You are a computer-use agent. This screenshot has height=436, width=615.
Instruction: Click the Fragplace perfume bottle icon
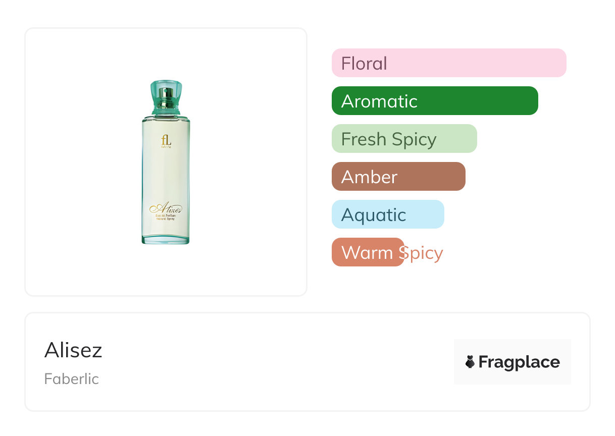pyautogui.click(x=470, y=362)
